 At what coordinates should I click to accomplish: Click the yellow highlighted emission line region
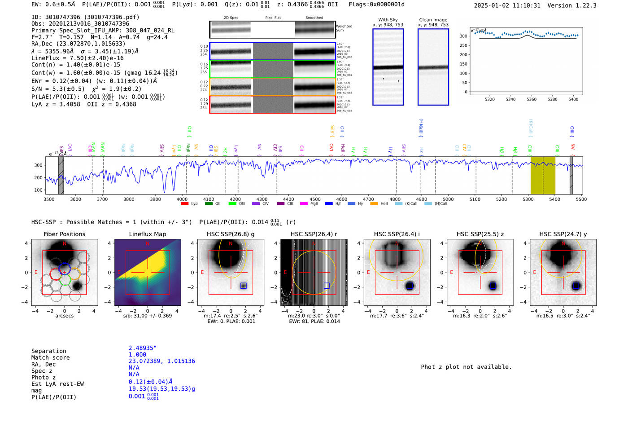pyautogui.click(x=543, y=175)
